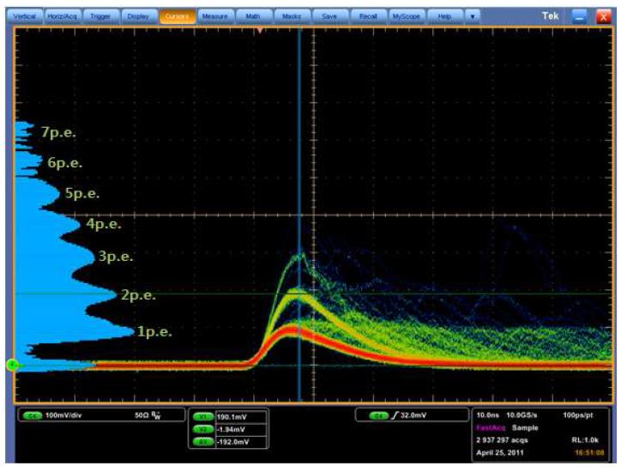Click the Masks menu
The height and width of the screenshot is (472, 621).
tap(290, 16)
